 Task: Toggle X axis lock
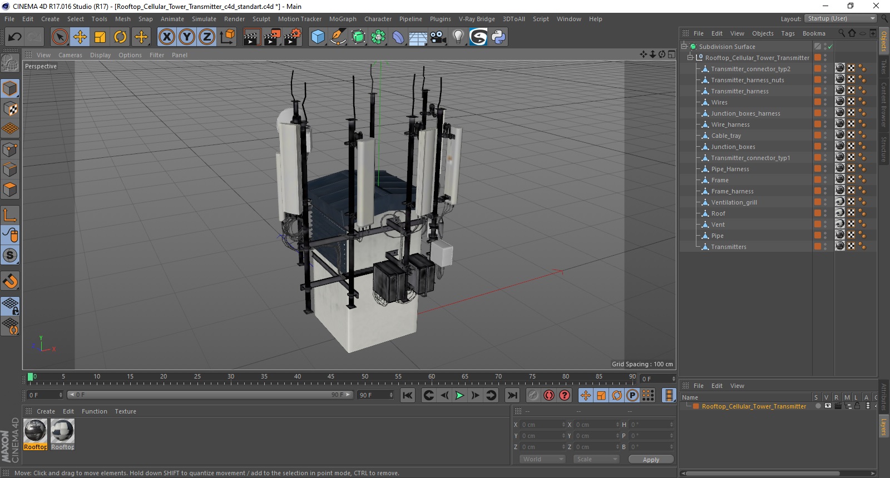coord(166,37)
